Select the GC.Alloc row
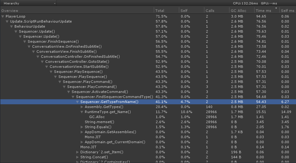Image resolution: width=296 pixels, height=163 pixels. (148, 117)
